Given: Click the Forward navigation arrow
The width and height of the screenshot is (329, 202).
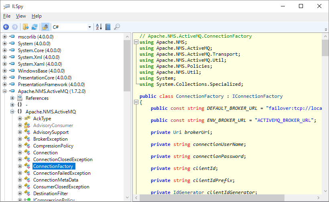Looking at the screenshot, I should click(x=15, y=27).
